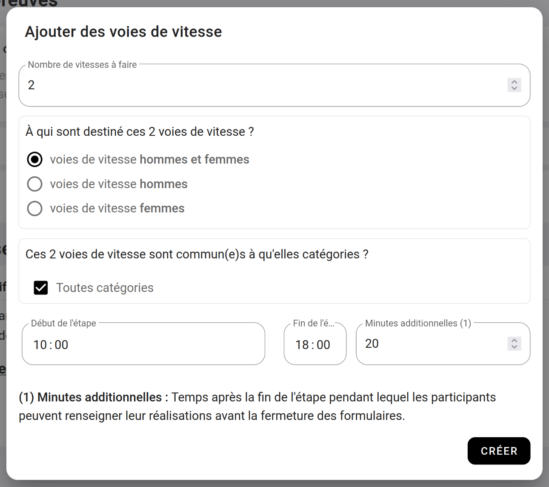This screenshot has height=487, width=549.
Task: Select the 'voies de vitesse hommes' radio circle
Action: [34, 184]
